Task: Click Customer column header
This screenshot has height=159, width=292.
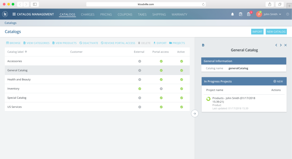Action: point(76,52)
